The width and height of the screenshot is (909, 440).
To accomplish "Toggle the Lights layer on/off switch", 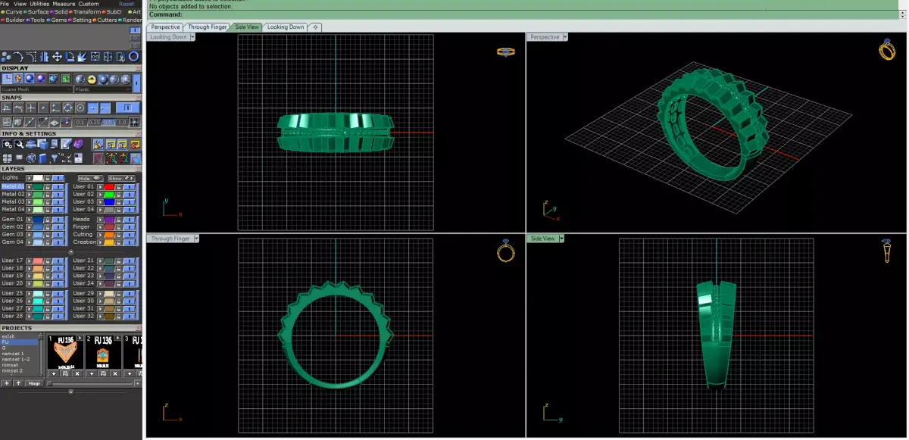I will click(58, 178).
